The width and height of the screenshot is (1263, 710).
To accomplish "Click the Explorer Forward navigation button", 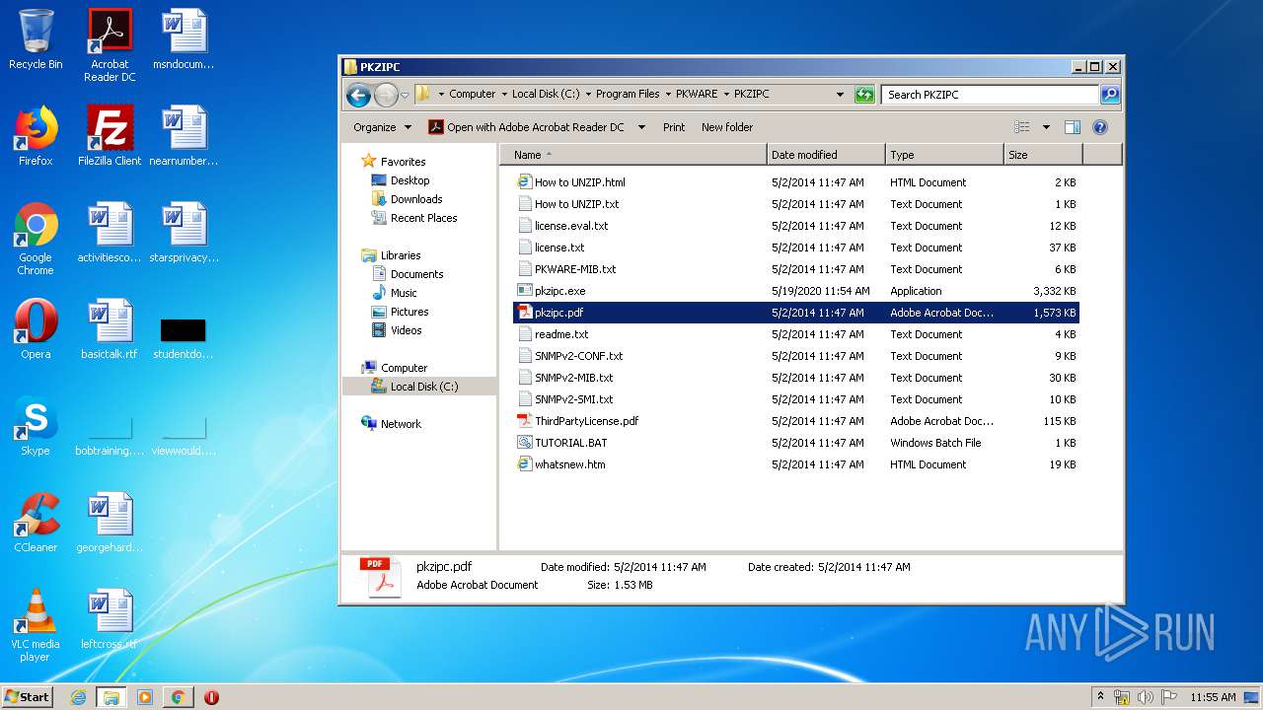I will click(x=386, y=95).
